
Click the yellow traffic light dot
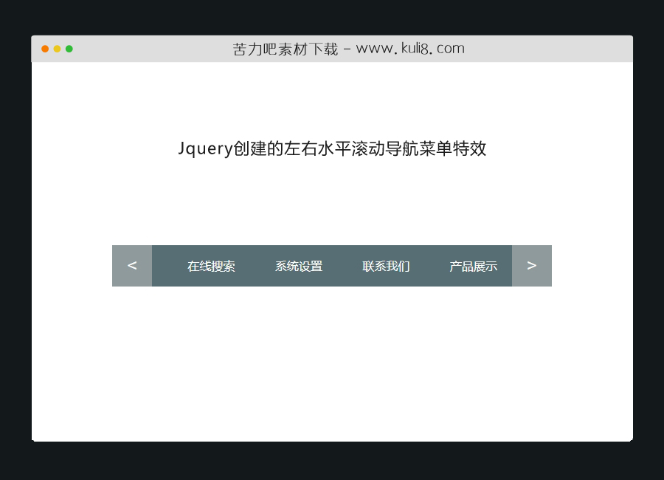(58, 49)
